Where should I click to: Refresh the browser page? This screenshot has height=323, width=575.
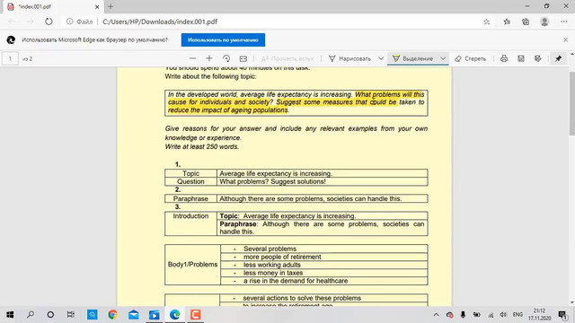pos(49,22)
